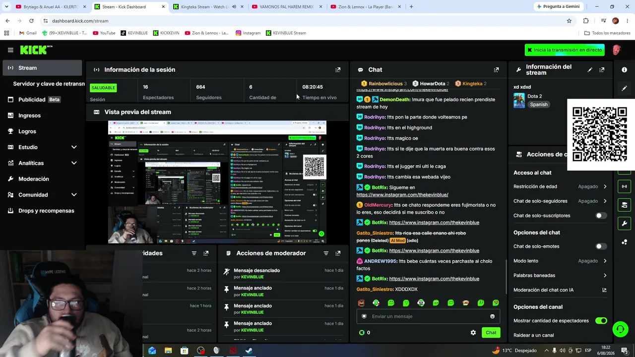This screenshot has width=635, height=357.
Task: Open Publicidad Beta page
Action: [x=42, y=100]
